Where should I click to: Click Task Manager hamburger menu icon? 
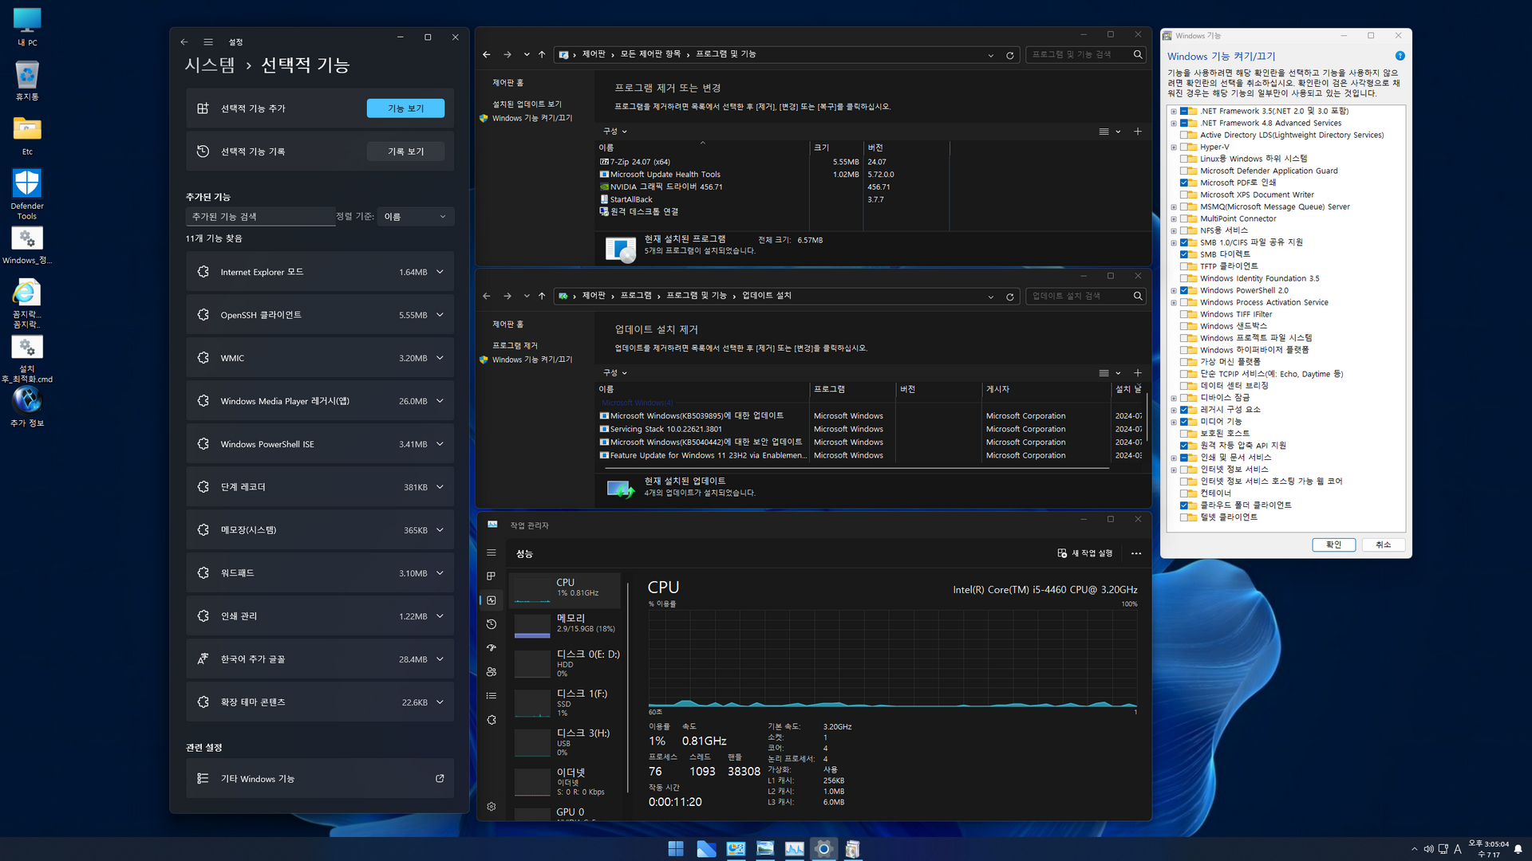[x=492, y=552]
